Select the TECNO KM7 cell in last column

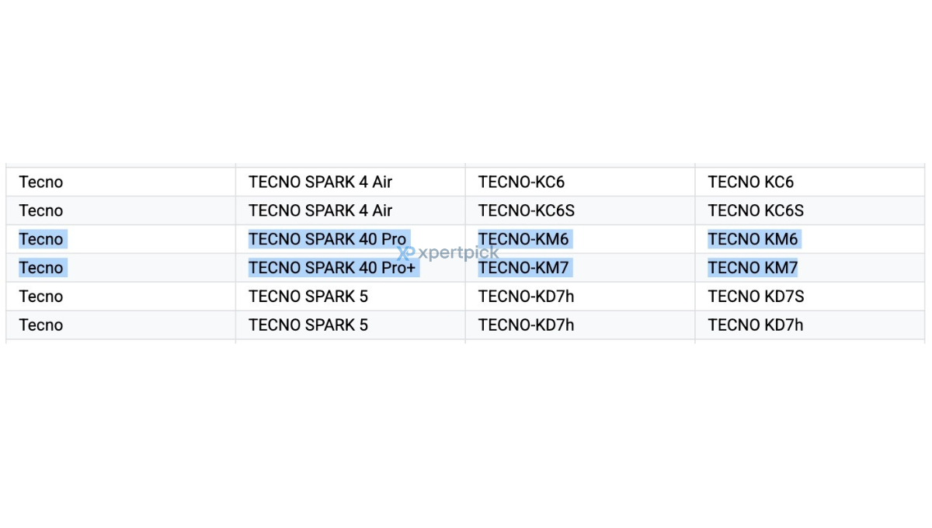tap(810, 268)
